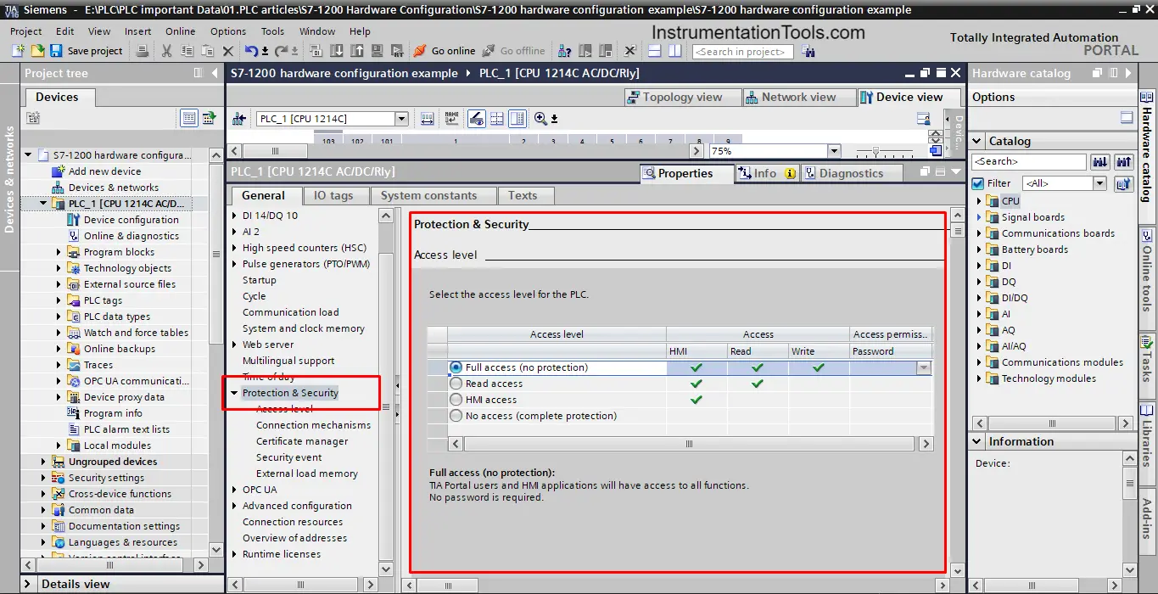Click the Save project text button
The height and width of the screenshot is (594, 1158).
click(x=95, y=51)
